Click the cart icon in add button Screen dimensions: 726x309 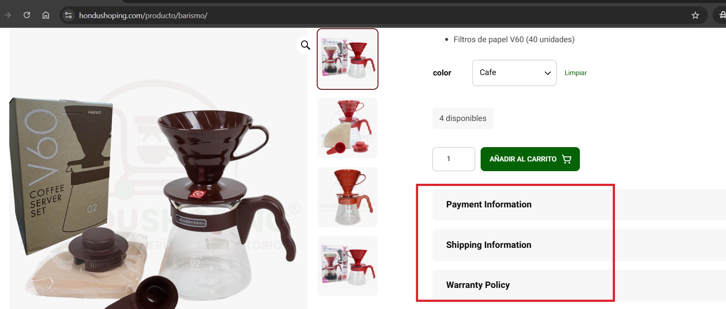pyautogui.click(x=567, y=159)
